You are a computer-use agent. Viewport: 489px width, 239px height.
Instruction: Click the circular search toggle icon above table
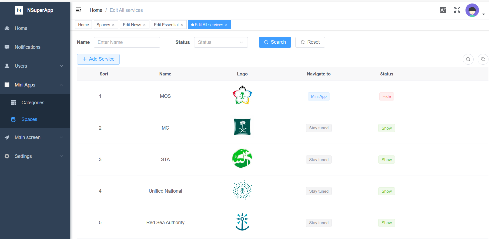[x=468, y=59]
